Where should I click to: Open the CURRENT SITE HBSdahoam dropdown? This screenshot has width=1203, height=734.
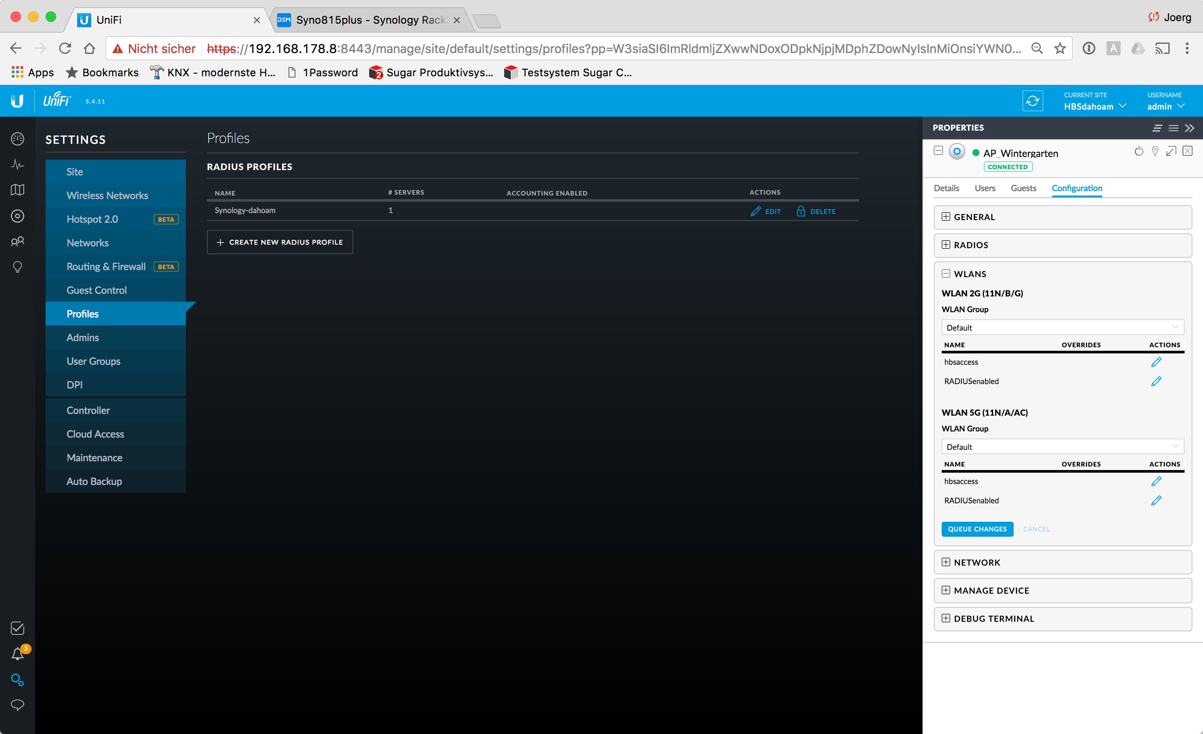point(1095,106)
